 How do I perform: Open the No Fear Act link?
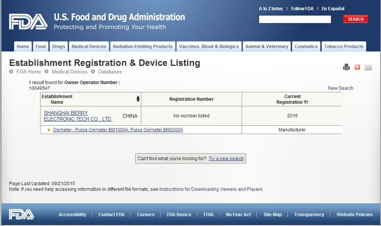point(239,214)
